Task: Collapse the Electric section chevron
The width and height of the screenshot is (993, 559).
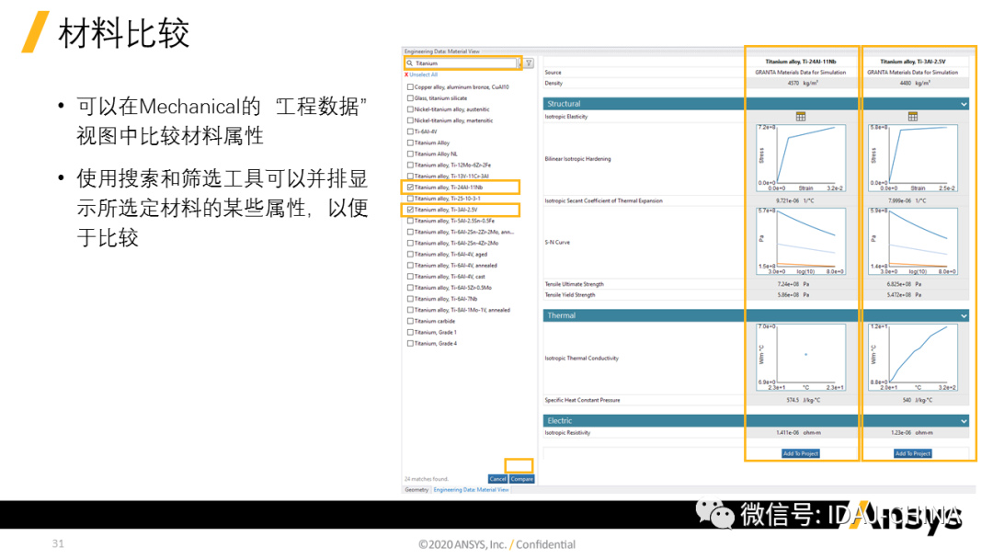Action: coord(964,421)
